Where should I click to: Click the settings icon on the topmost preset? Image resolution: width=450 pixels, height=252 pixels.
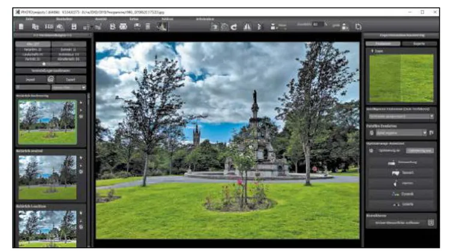[81, 117]
